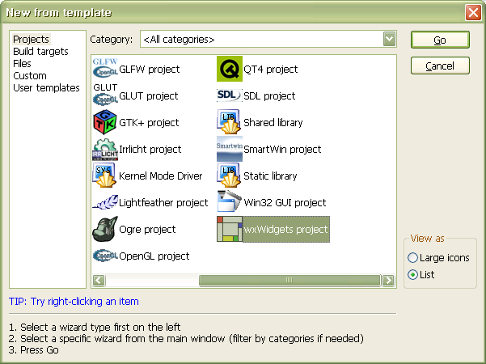Select the Static library LIB icon
The image size is (486, 364).
[230, 176]
